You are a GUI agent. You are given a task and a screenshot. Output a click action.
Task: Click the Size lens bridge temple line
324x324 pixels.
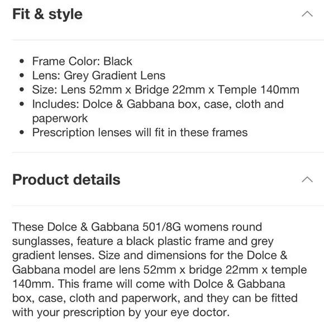point(166,90)
